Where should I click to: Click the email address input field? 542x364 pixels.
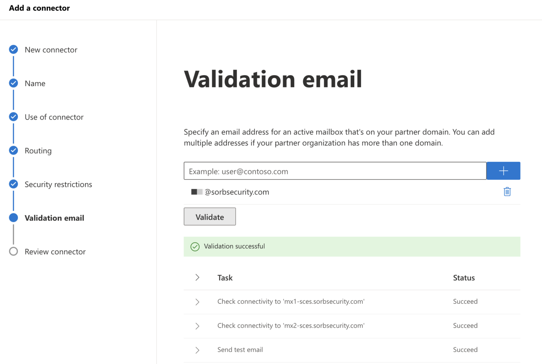click(x=335, y=171)
